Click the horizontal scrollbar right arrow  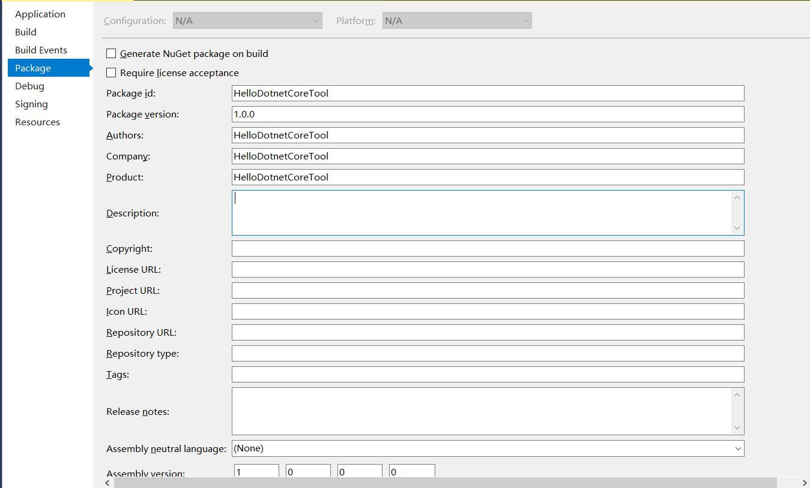click(x=805, y=483)
